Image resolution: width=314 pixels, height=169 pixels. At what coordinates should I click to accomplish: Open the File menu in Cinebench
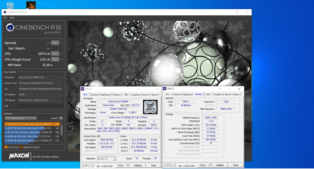pyautogui.click(x=5, y=18)
